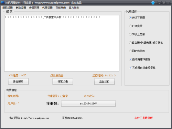Minimize the window
This screenshot has width=172, height=129.
tap(159, 3)
